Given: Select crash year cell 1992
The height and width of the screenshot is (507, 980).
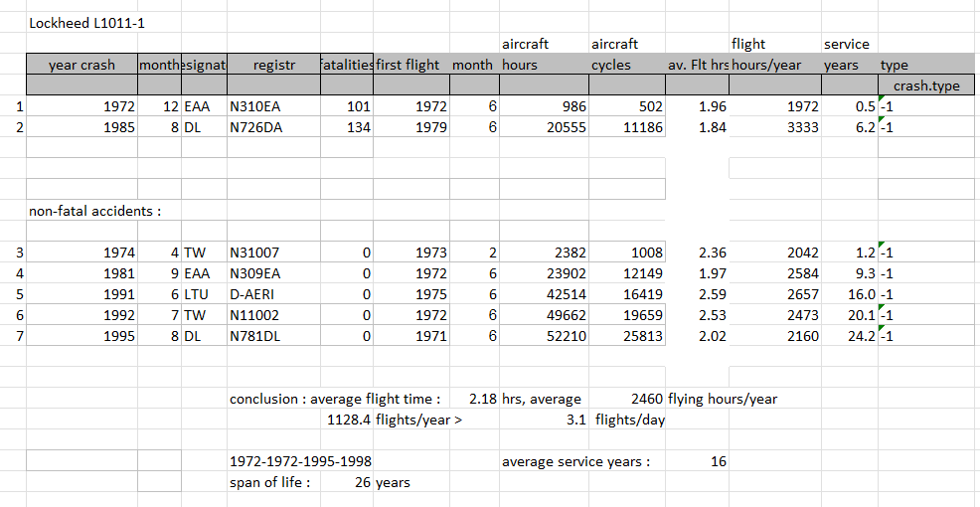Looking at the screenshot, I should 82,315.
